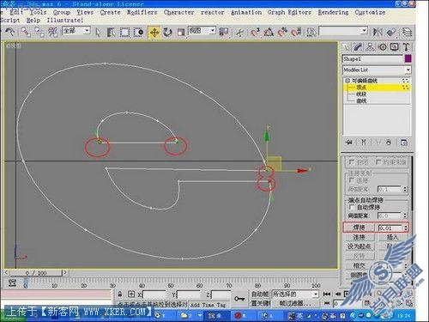Activate the Select and Scale tool
Viewport: 429px width, 322px height.
point(181,32)
